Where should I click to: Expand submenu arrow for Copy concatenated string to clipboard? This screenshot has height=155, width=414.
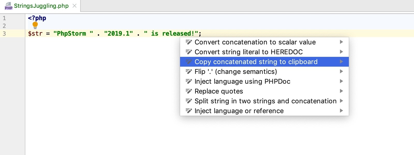342,61
